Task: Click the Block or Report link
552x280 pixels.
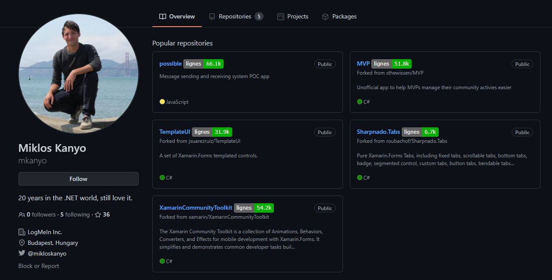Action: pyautogui.click(x=39, y=266)
